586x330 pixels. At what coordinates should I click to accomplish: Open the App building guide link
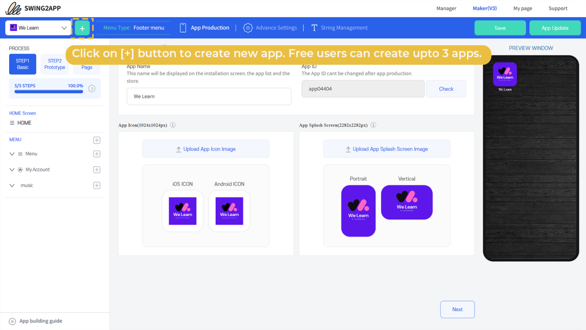coord(41,321)
